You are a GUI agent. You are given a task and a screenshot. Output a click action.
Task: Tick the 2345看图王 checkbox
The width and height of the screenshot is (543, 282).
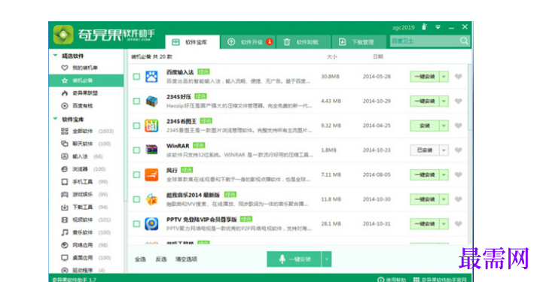pyautogui.click(x=136, y=126)
